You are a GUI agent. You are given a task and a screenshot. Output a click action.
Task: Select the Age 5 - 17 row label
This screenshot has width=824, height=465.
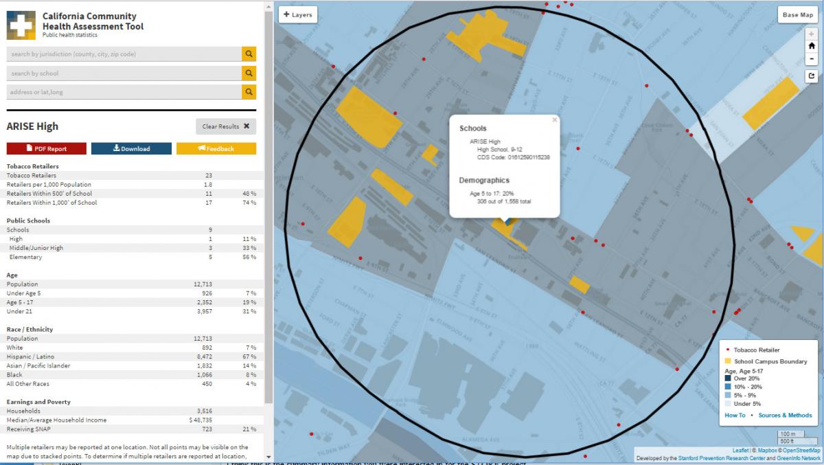20,302
